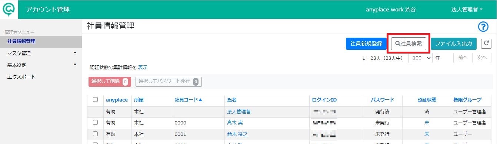
Task: Click the 次へ pagination button
Action: pyautogui.click(x=481, y=58)
